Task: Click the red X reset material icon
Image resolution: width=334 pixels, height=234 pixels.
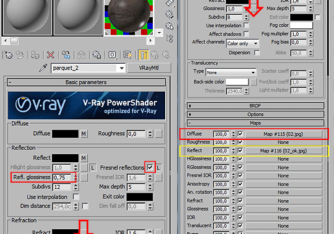Action: pyautogui.click(x=50, y=55)
